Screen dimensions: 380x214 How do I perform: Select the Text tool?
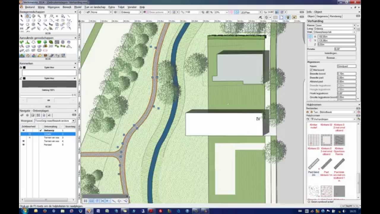45,16
